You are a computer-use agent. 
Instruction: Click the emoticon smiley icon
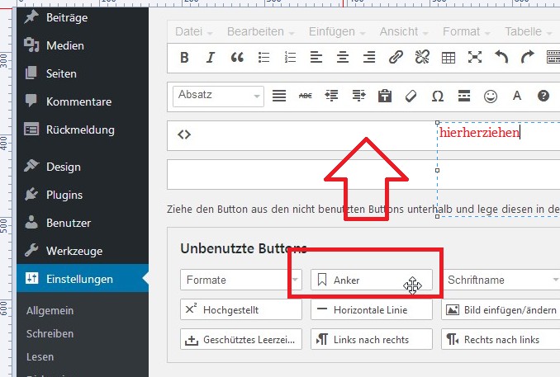pyautogui.click(x=491, y=96)
